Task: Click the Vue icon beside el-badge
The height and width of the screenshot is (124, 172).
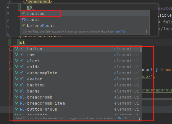Action: 17,91
